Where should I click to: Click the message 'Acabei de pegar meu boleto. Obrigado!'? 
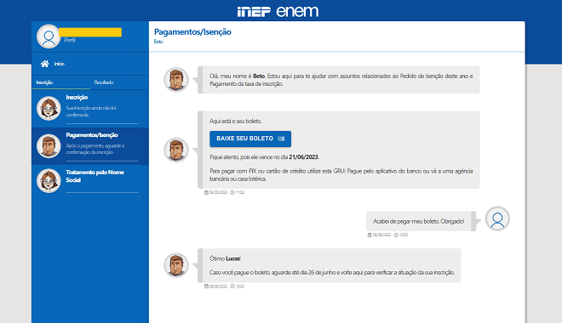pos(419,221)
